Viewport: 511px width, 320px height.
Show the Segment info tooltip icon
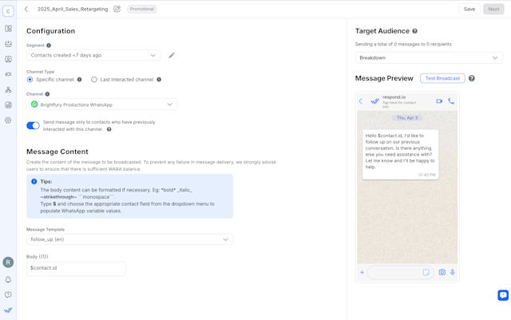[x=49, y=45]
